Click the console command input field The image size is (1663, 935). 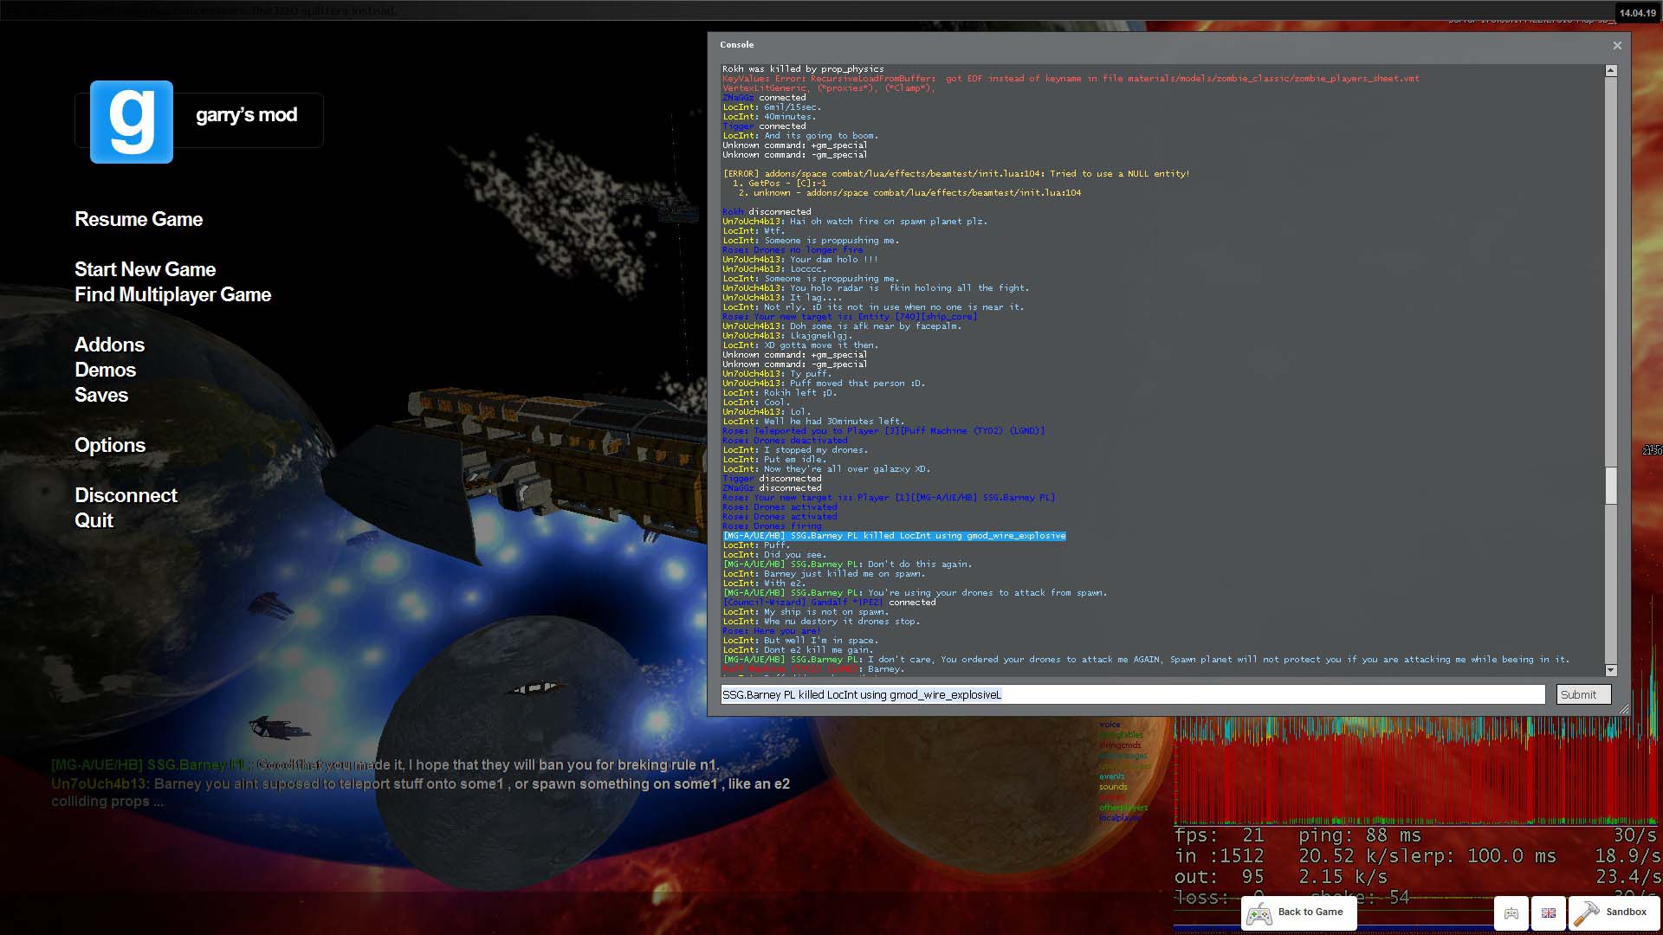pos(1133,694)
